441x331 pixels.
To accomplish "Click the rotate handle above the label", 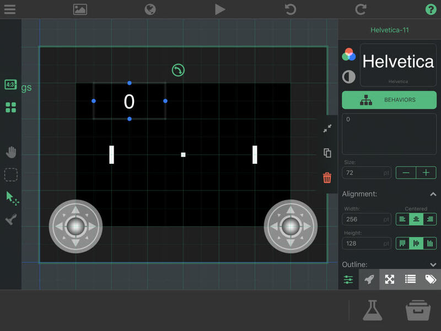I will click(178, 70).
